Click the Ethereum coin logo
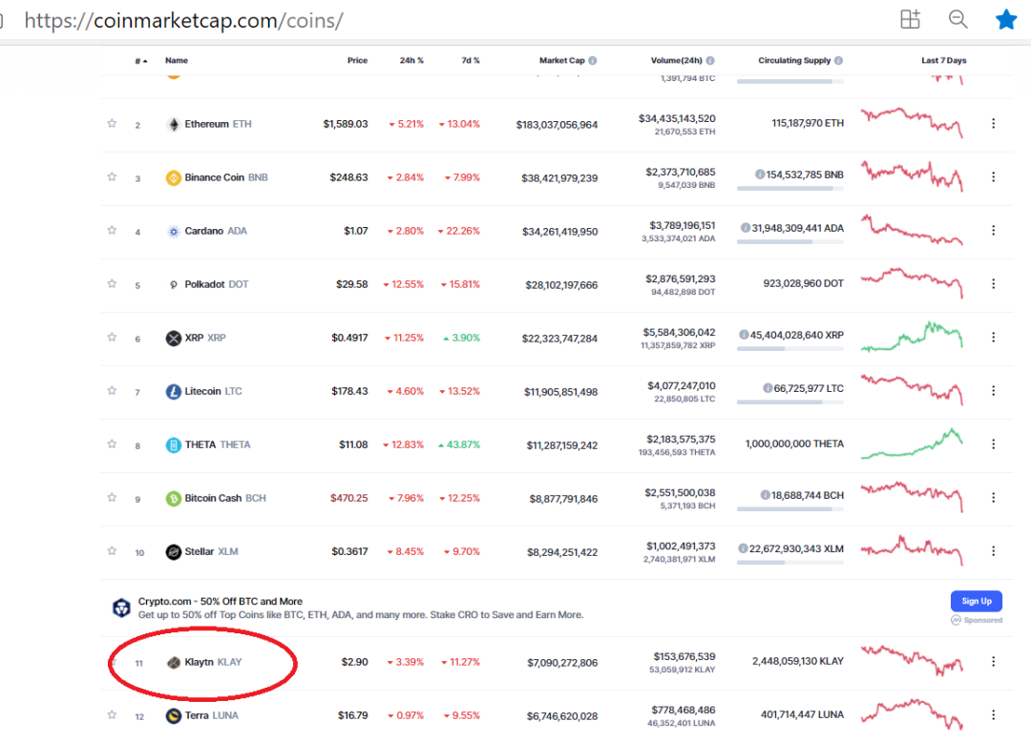This screenshot has height=742, width=1031. tap(174, 125)
